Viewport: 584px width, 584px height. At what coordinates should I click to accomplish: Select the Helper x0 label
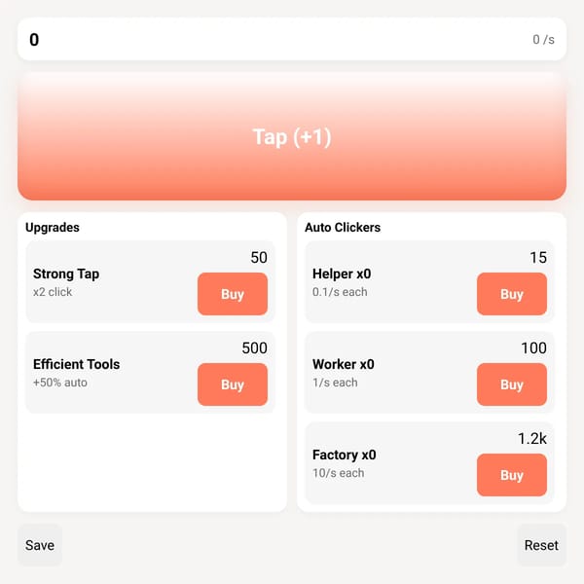tap(342, 274)
